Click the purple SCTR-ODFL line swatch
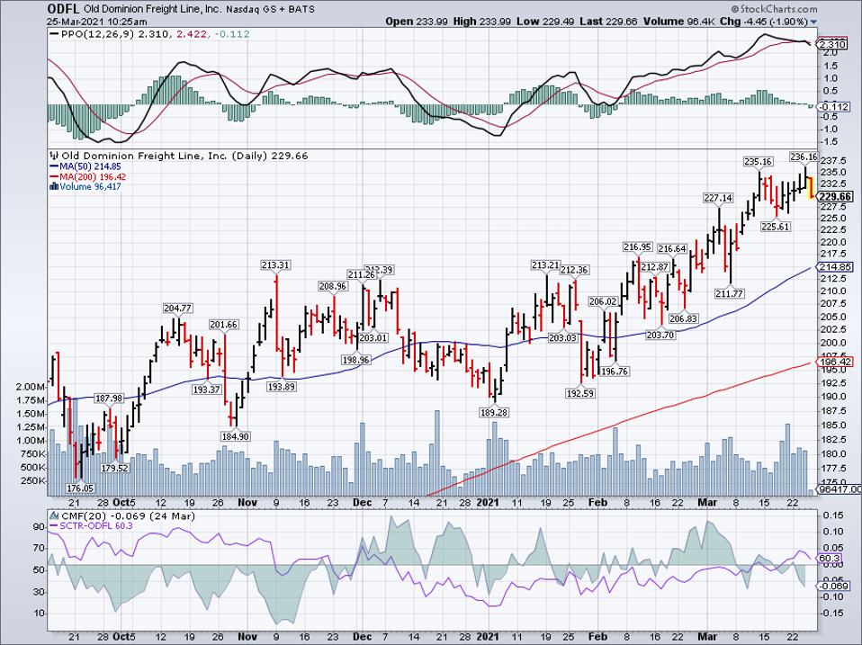The height and width of the screenshot is (645, 862). click(x=54, y=526)
